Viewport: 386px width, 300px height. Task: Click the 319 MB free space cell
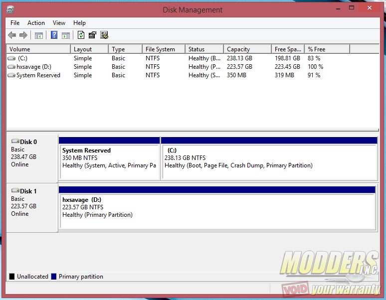[284, 75]
